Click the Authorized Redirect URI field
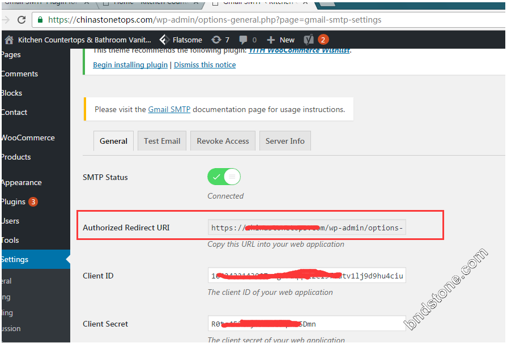507x343 pixels. click(x=307, y=228)
